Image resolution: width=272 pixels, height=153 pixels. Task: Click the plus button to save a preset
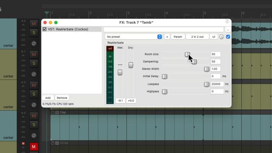point(167,37)
